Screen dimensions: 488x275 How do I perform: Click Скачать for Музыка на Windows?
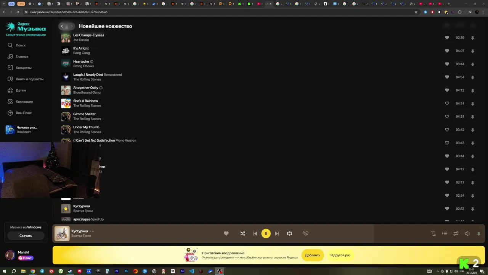(26, 236)
